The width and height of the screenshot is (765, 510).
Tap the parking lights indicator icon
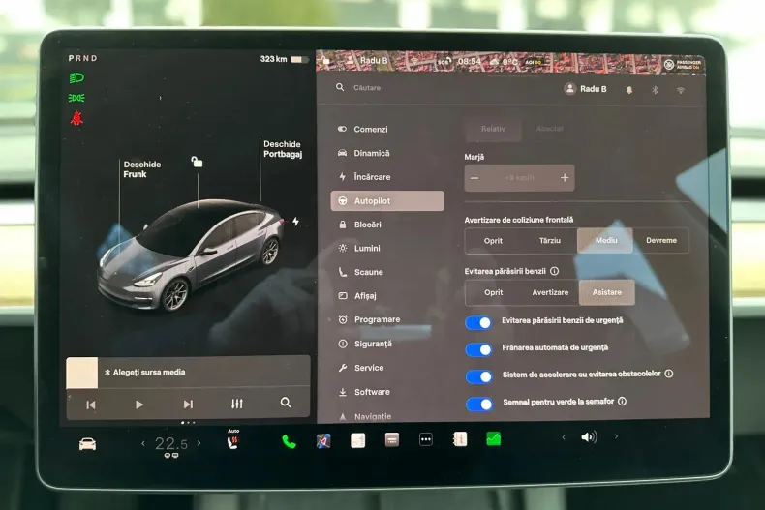click(76, 98)
